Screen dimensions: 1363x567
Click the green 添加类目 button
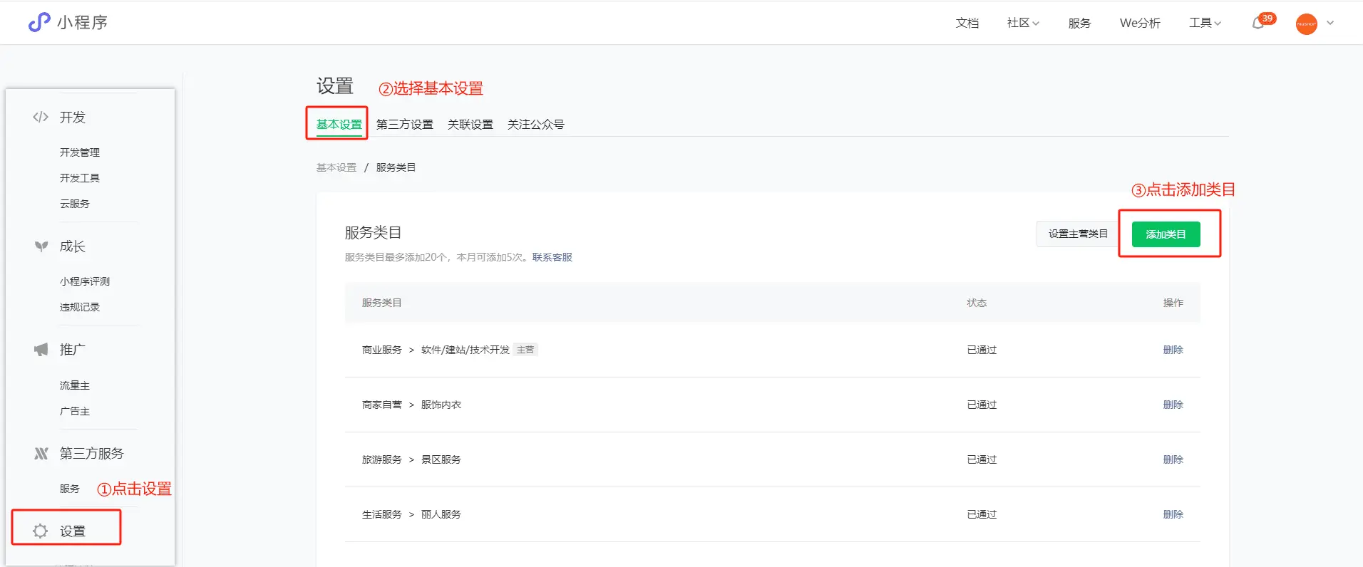pos(1166,234)
